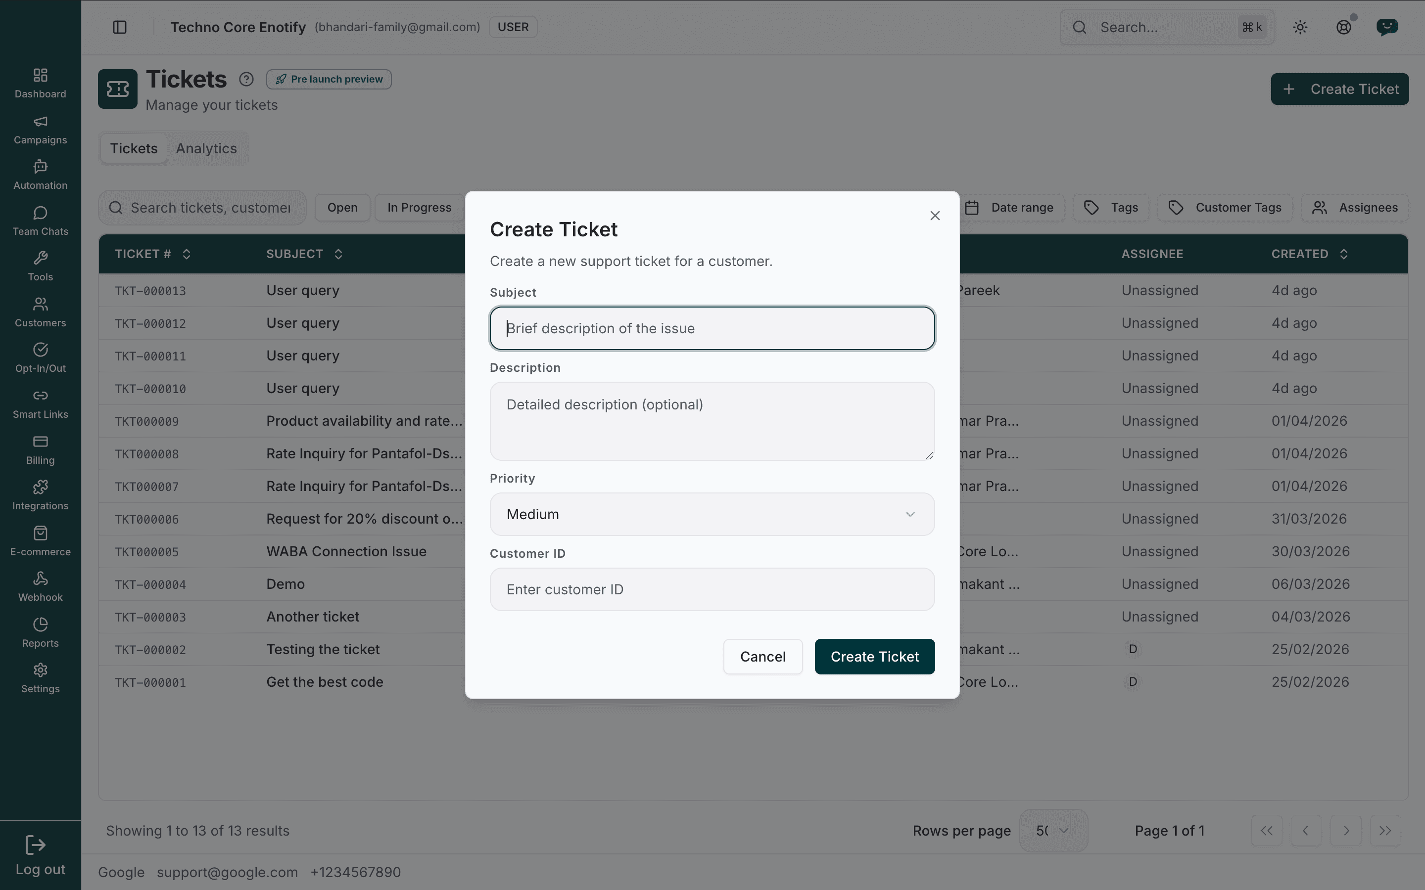
Task: Filter tickets by In Progress status
Action: click(x=419, y=208)
